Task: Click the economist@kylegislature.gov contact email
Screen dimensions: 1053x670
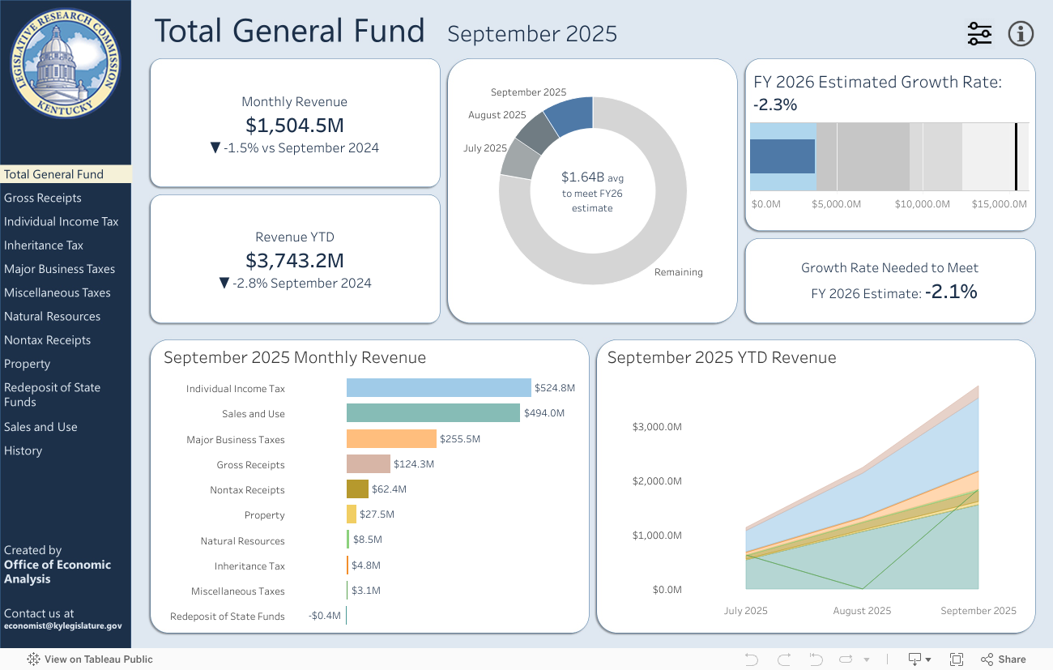Action: (x=63, y=626)
